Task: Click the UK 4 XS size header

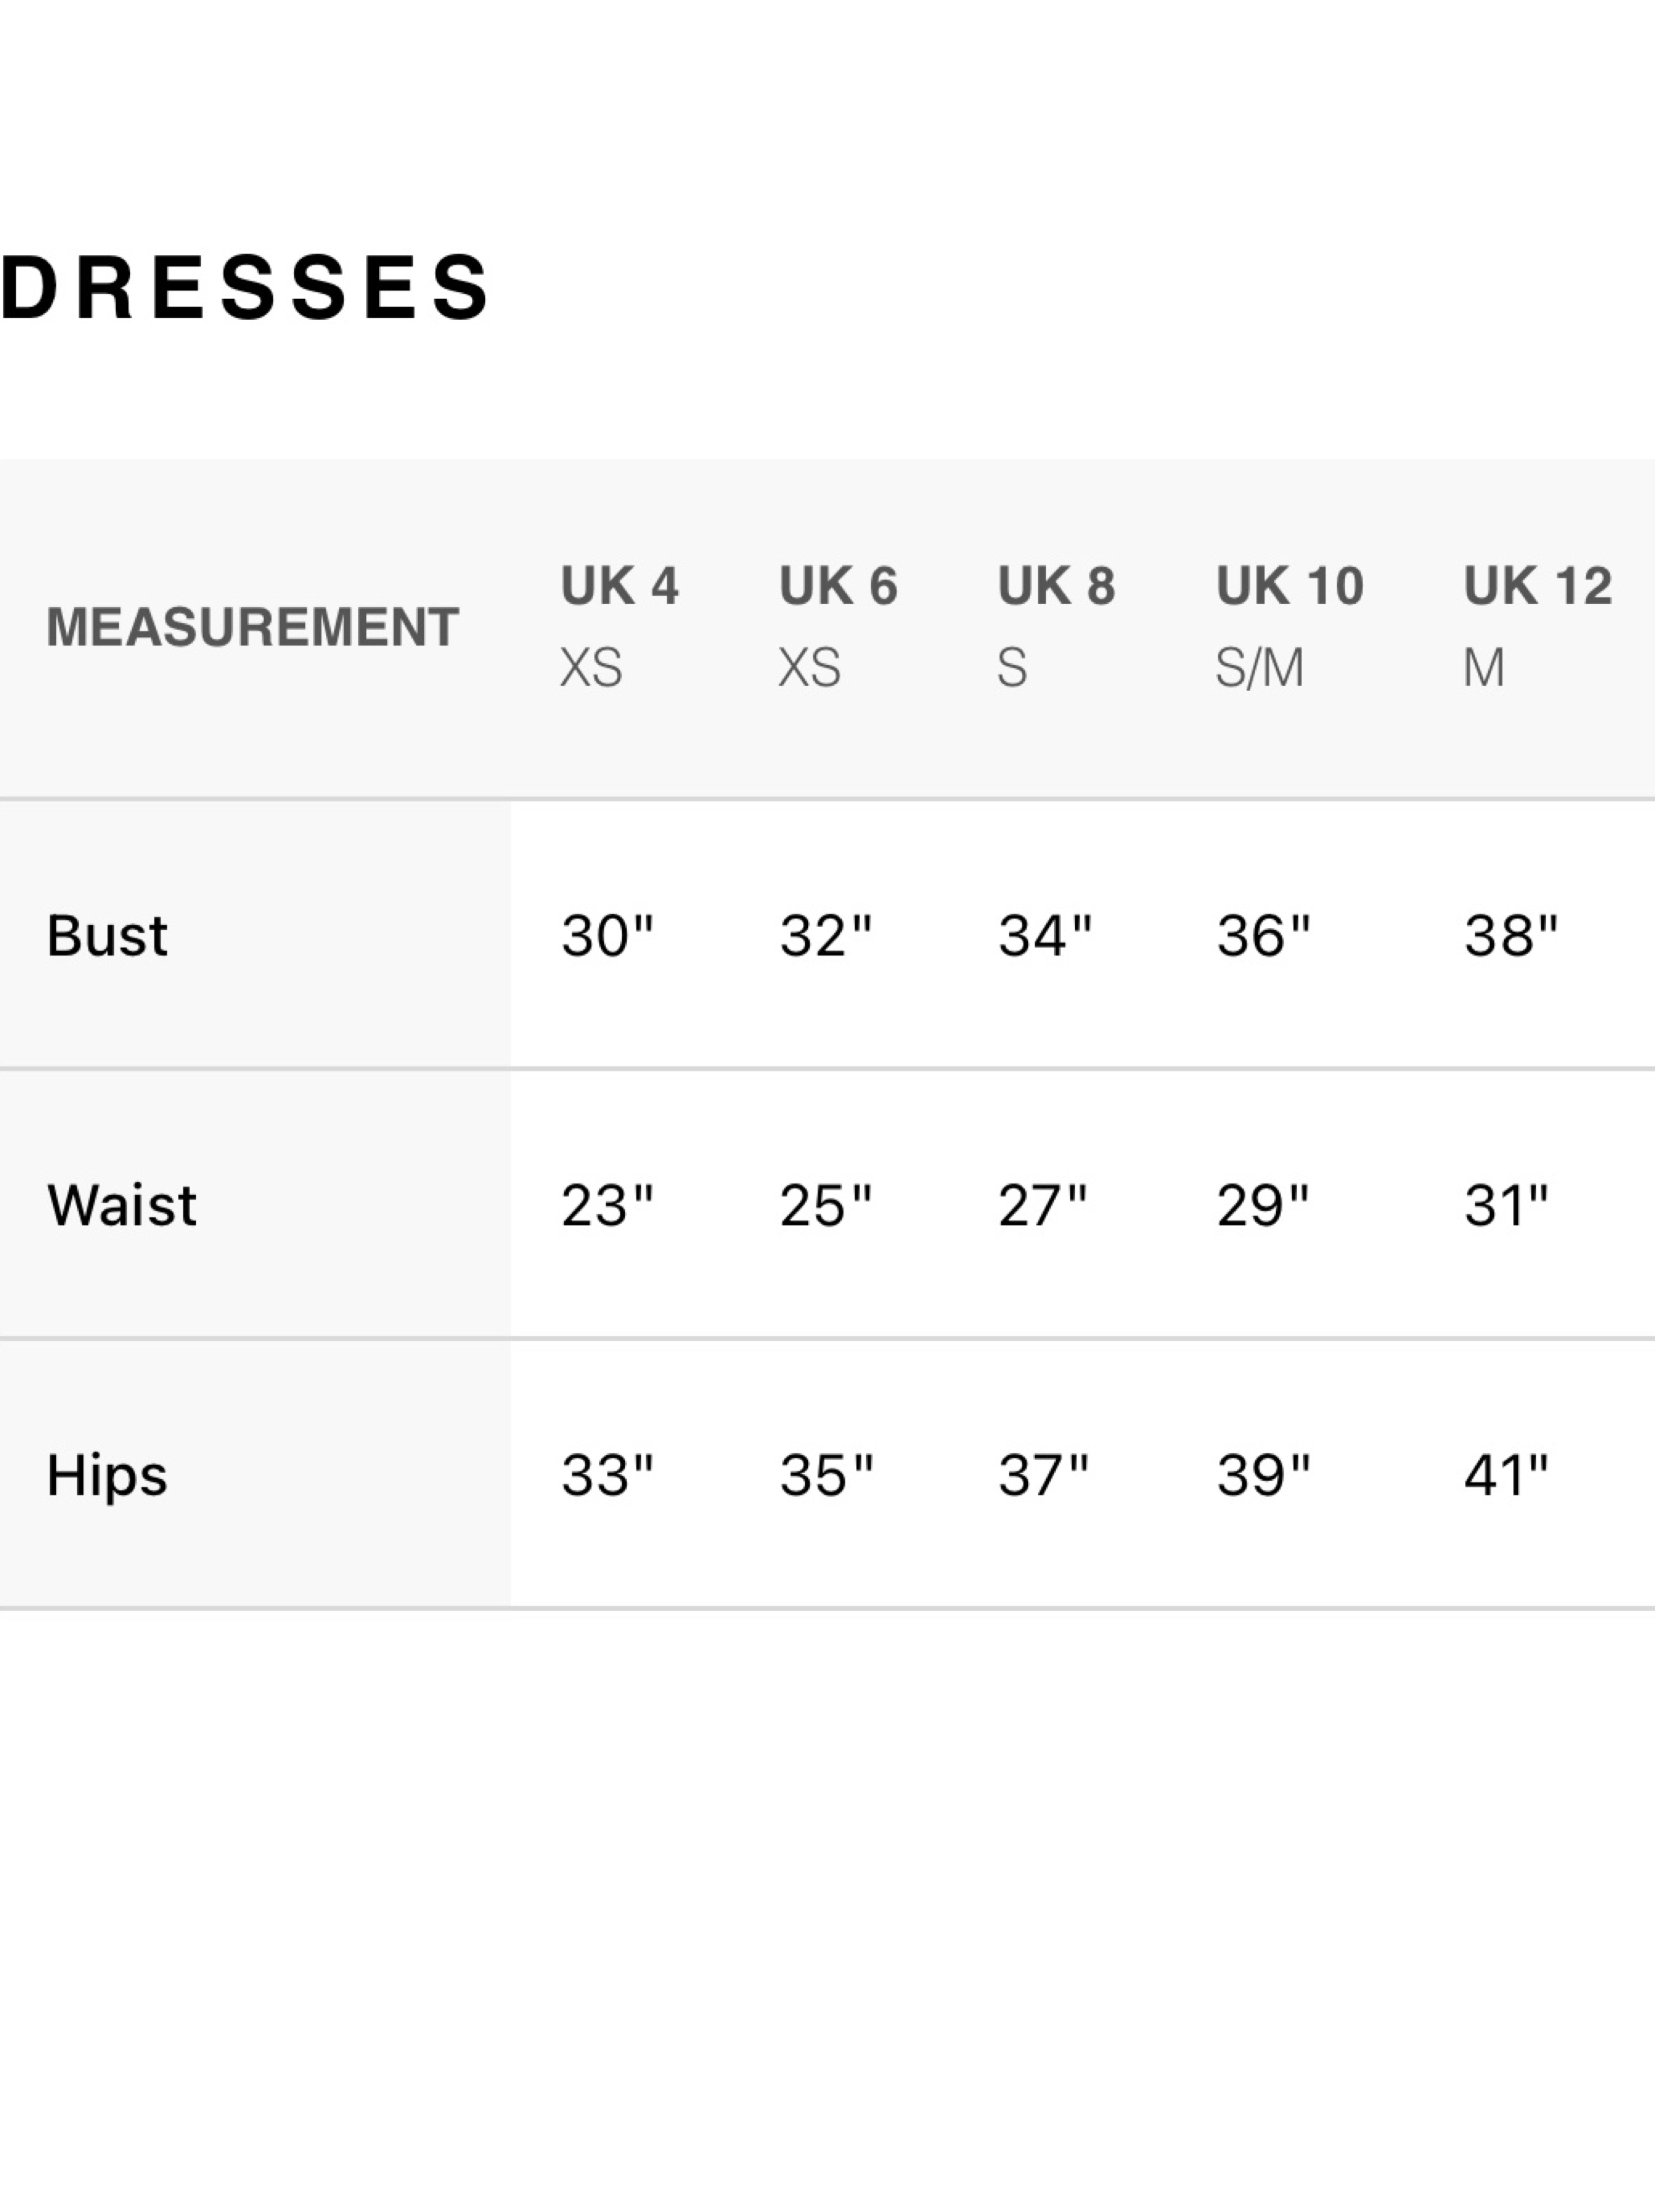Action: click(x=619, y=626)
